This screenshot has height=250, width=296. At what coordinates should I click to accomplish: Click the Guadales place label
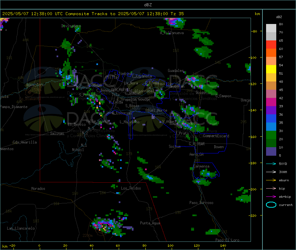(x=176, y=71)
